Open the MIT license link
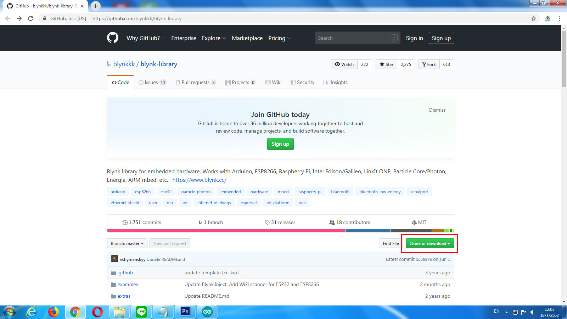The width and height of the screenshot is (567, 319). point(419,222)
